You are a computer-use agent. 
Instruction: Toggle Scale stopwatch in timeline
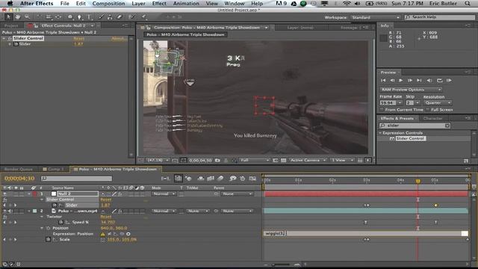coord(48,239)
